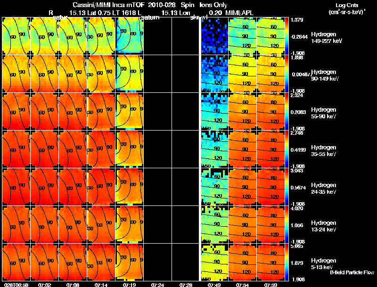The width and height of the screenshot is (377, 287).
Task: Click the color scale value '3.043'
Action: point(297,171)
